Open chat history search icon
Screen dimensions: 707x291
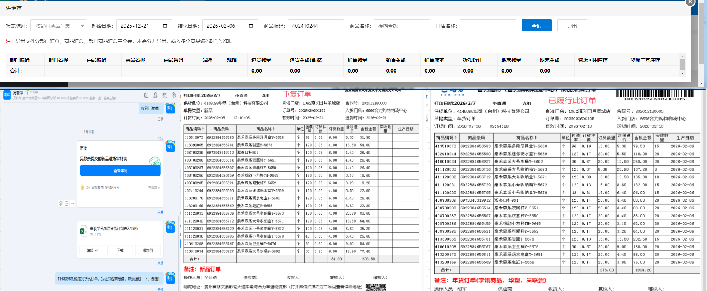164,95
